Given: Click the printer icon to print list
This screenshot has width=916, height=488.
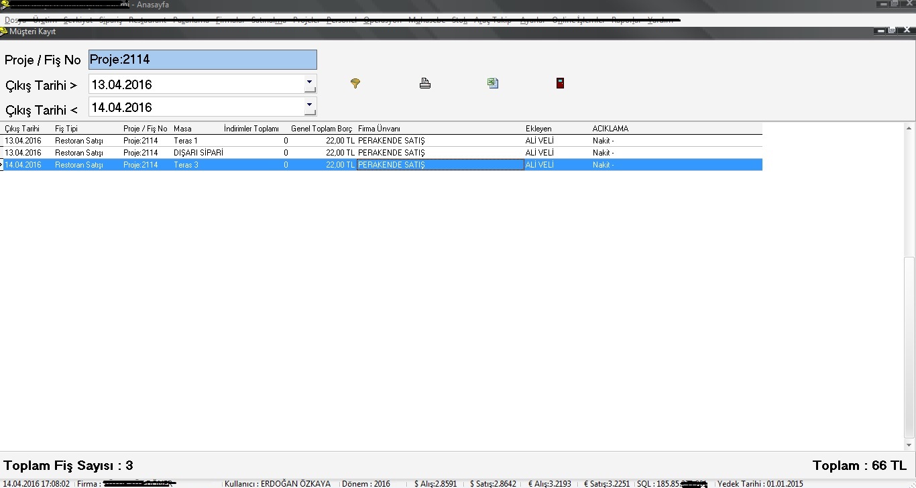Looking at the screenshot, I should pos(425,83).
